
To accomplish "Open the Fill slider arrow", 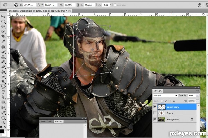I will tap(197, 101).
